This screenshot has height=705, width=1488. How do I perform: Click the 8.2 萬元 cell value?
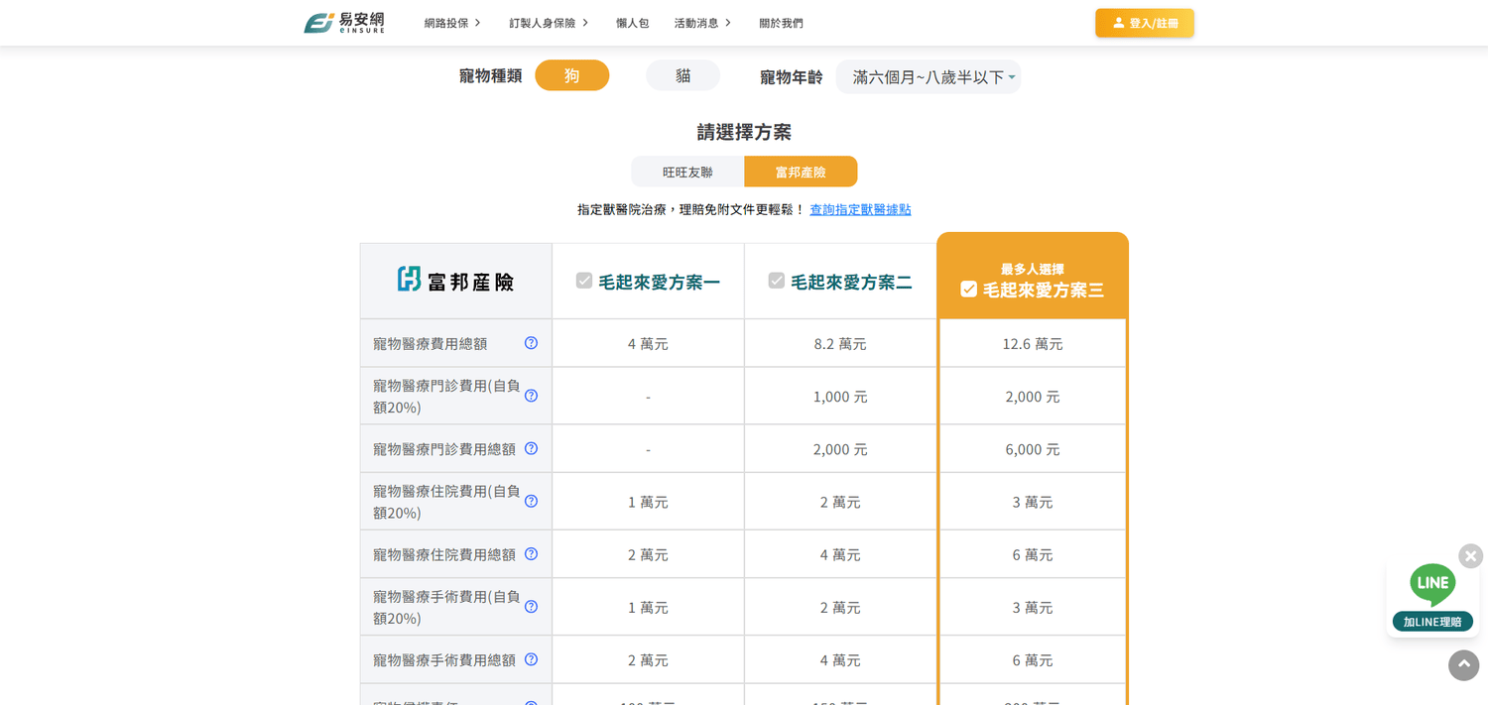tap(840, 343)
